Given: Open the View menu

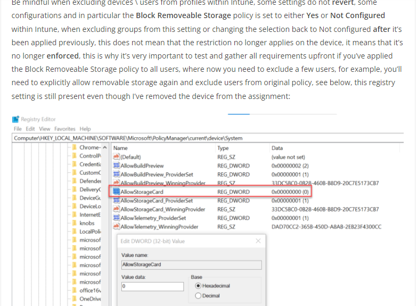Looking at the screenshot, I should coord(44,129).
